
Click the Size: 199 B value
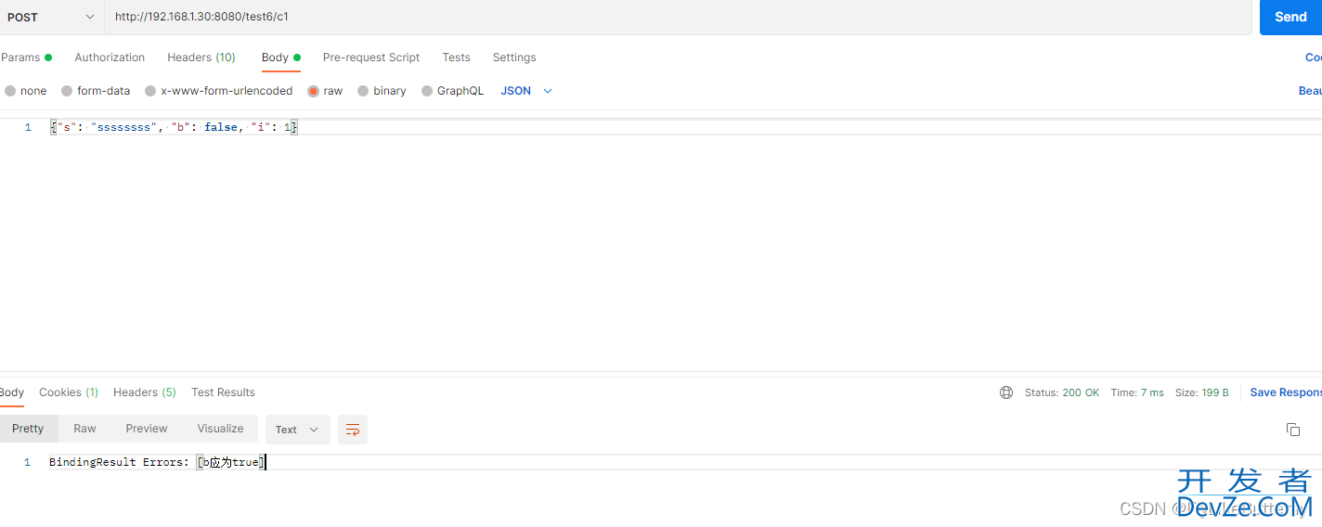pyautogui.click(x=1202, y=392)
